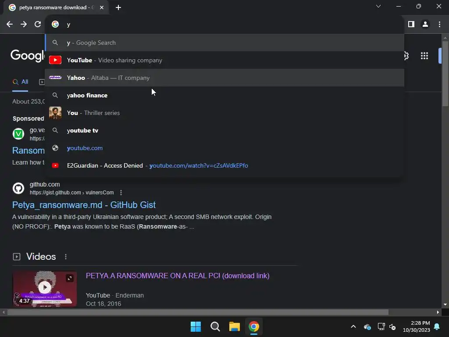Open the tab search chevron in title bar

(x=378, y=6)
